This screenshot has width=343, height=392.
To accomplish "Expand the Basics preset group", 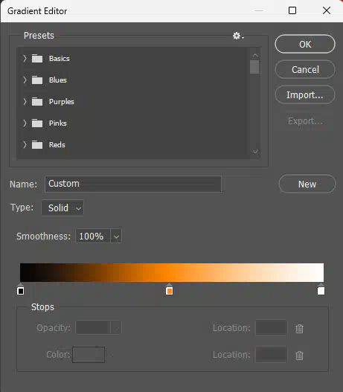I will [x=25, y=59].
